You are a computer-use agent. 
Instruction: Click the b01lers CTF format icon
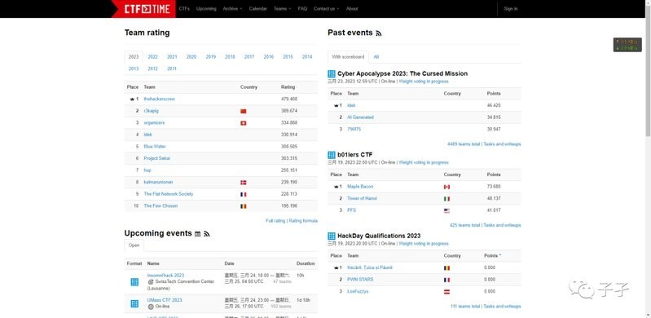tap(332, 155)
